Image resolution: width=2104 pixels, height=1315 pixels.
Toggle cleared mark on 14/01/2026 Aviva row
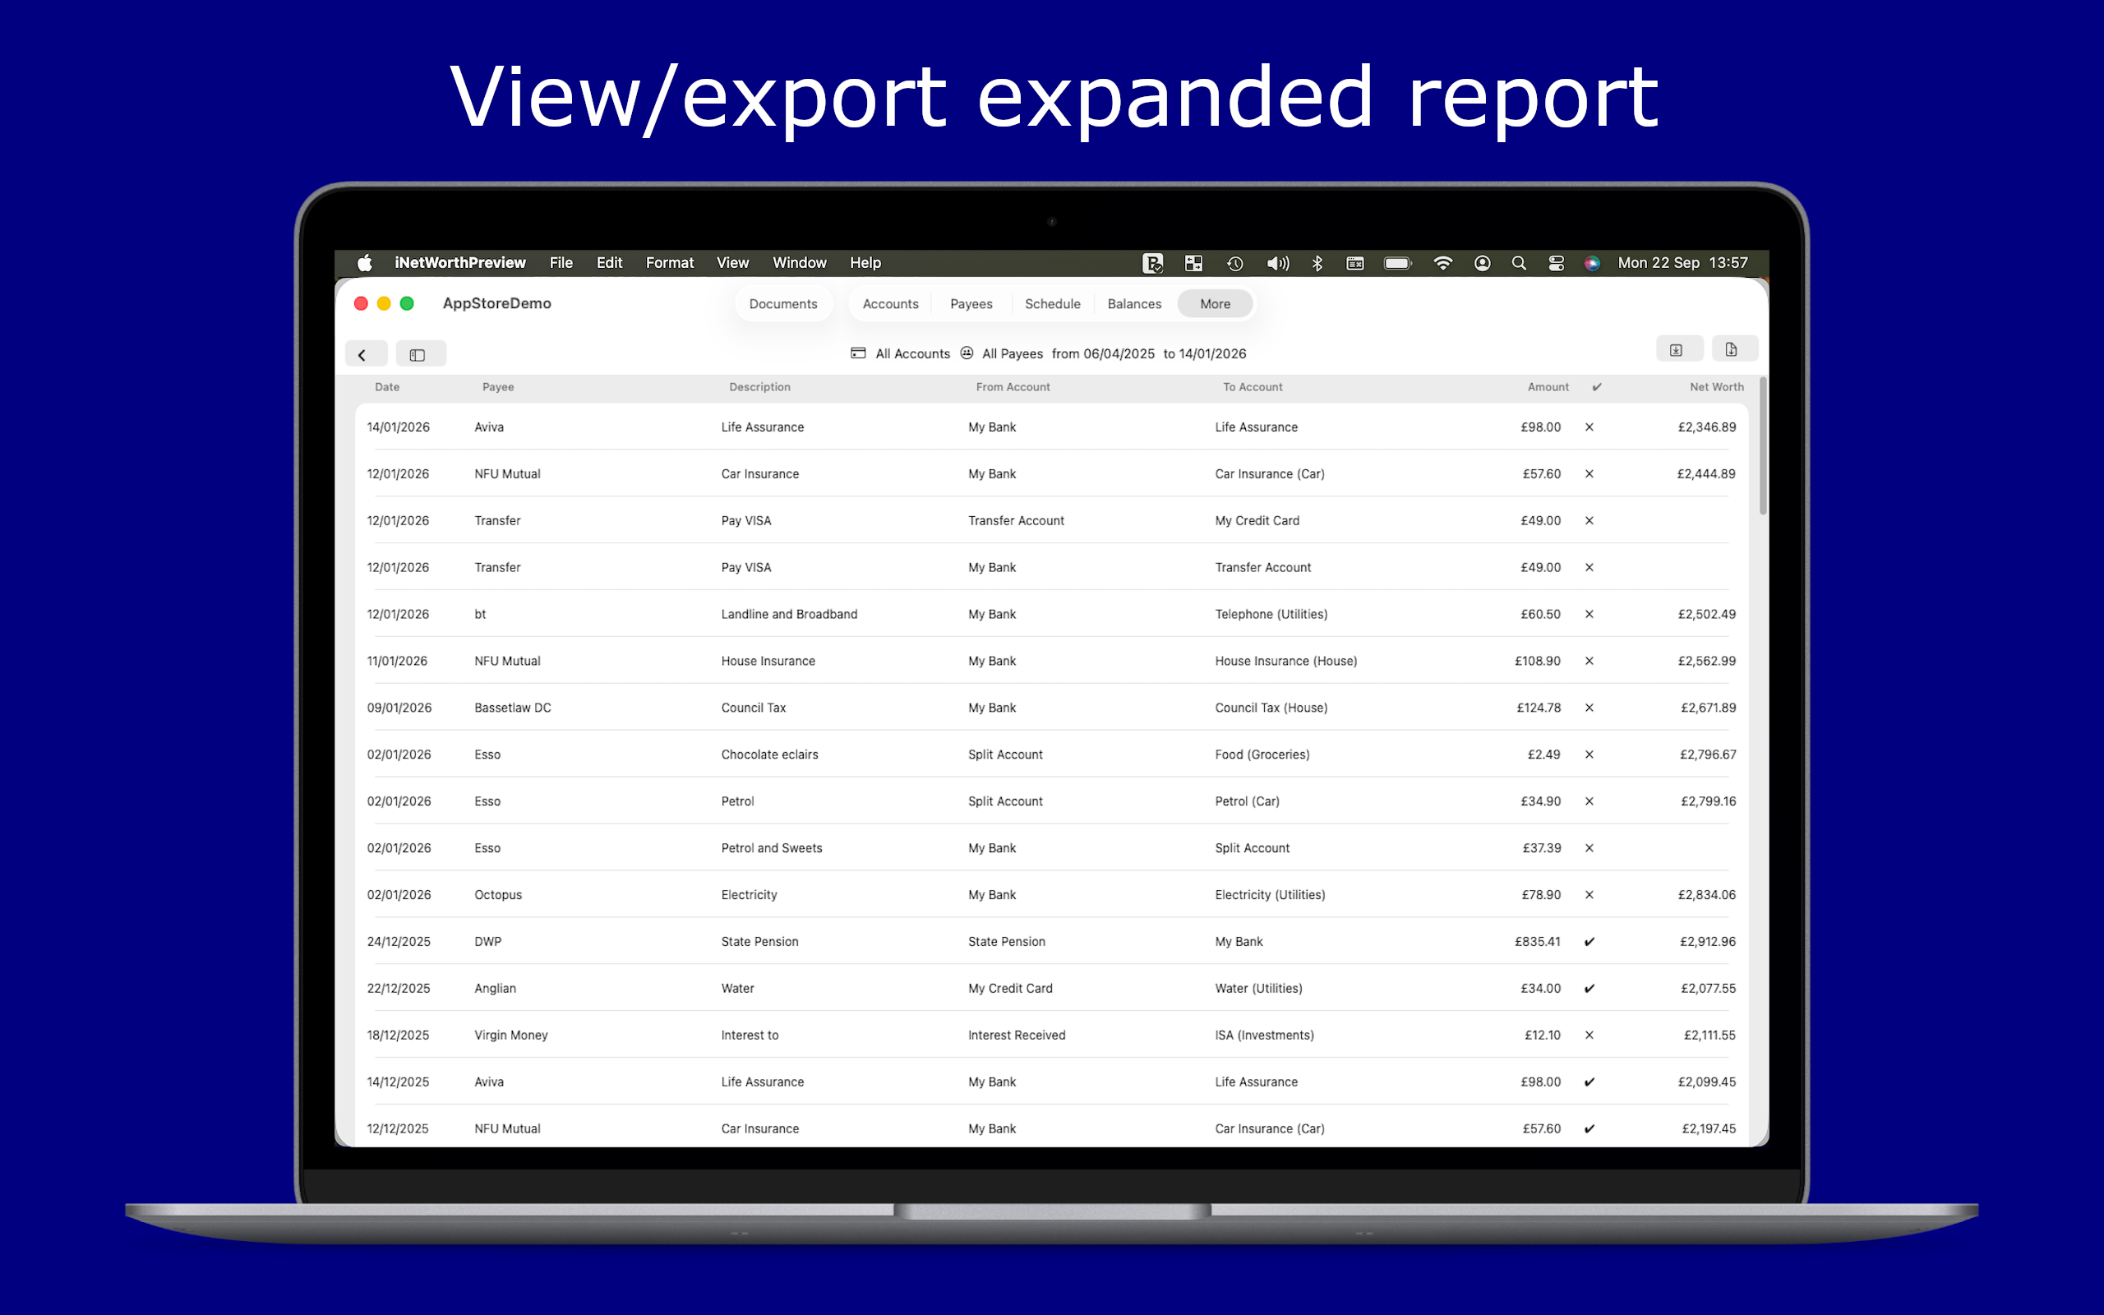1590,427
